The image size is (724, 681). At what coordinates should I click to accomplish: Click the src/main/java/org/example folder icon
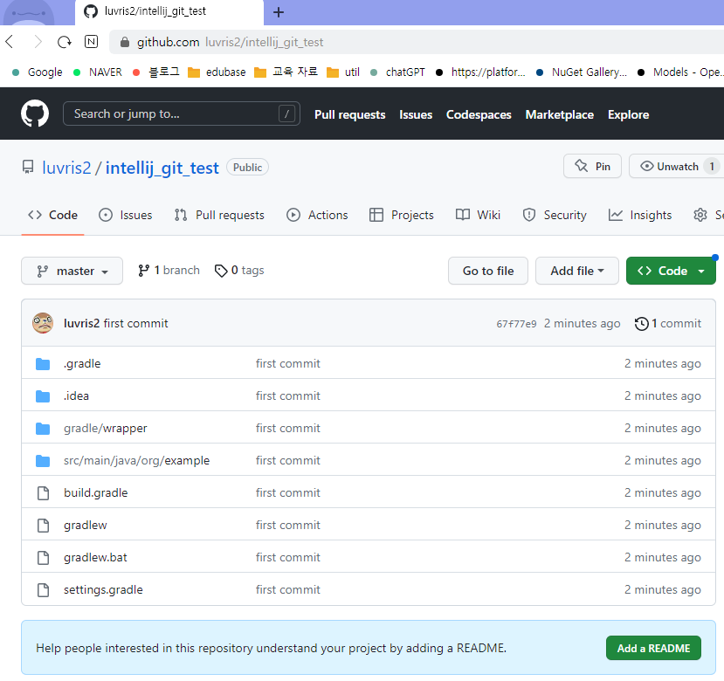(x=43, y=461)
